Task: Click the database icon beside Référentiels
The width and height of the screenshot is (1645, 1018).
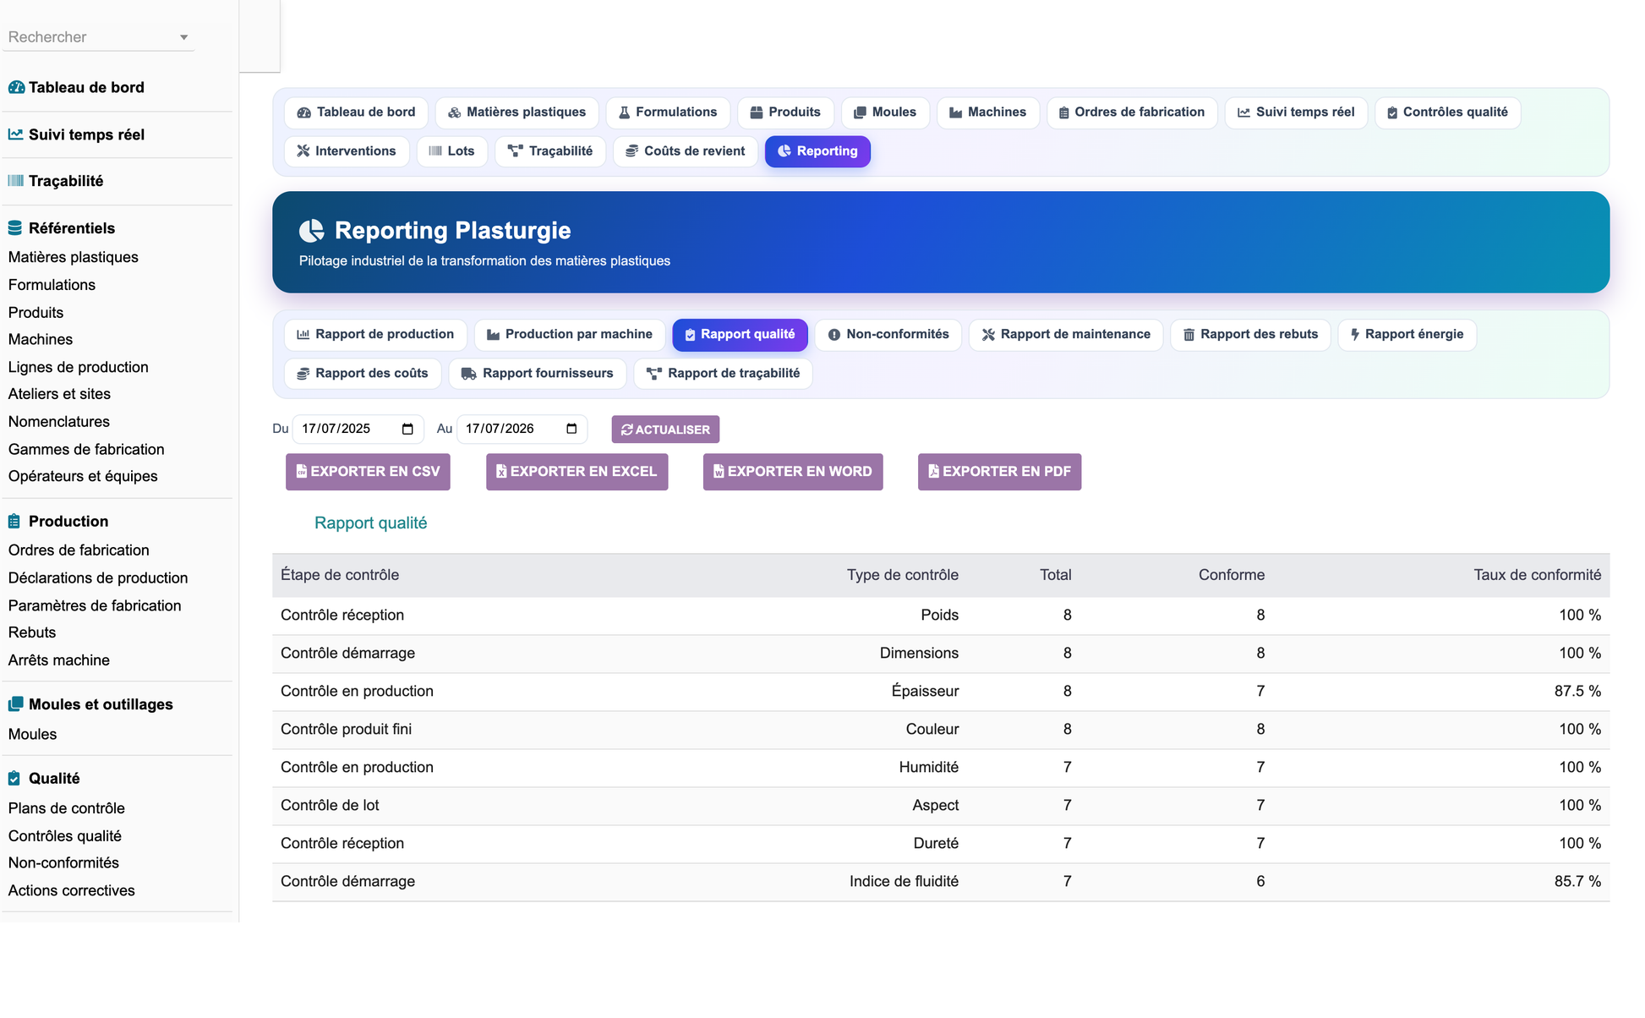Action: tap(15, 228)
